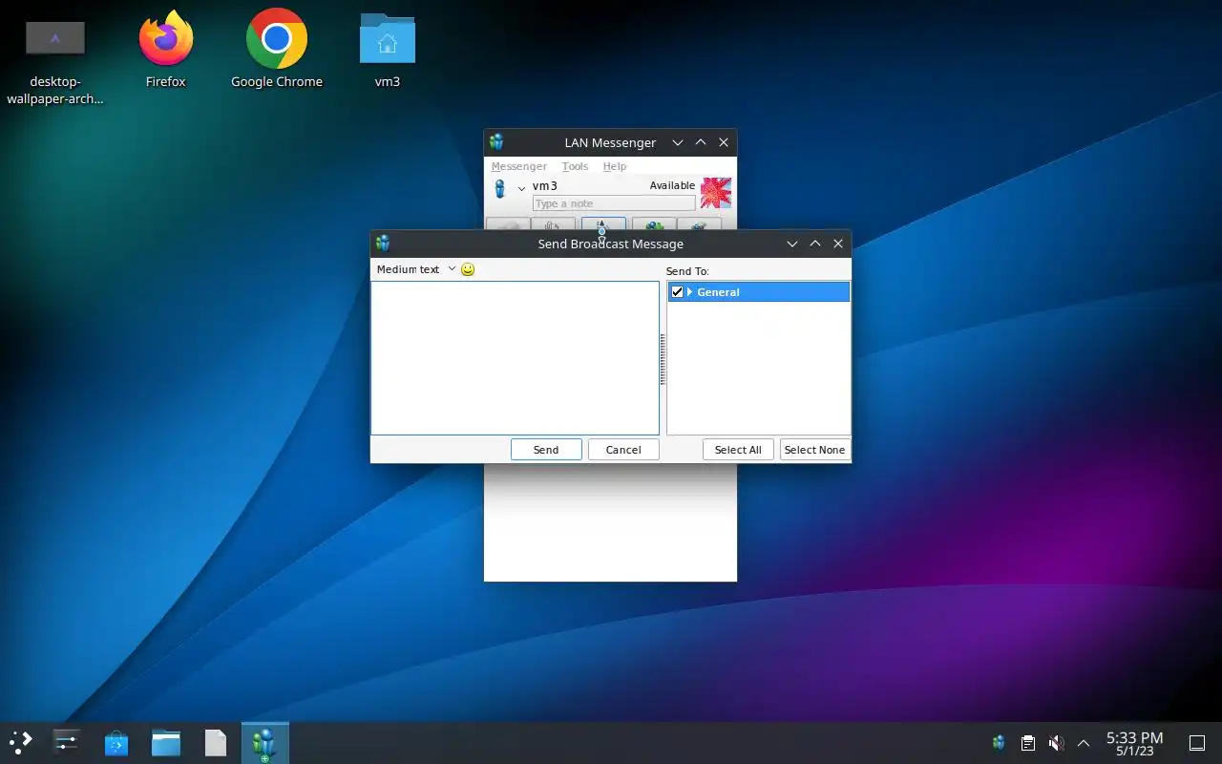This screenshot has height=764, width=1222.
Task: Open the Google Chrome desktop shortcut
Action: click(277, 50)
